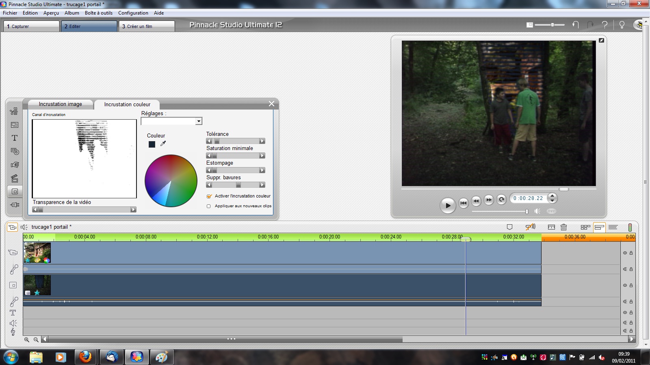Increase Transparence de la vidéo right arrow
Image resolution: width=650 pixels, height=365 pixels.
pyautogui.click(x=133, y=210)
